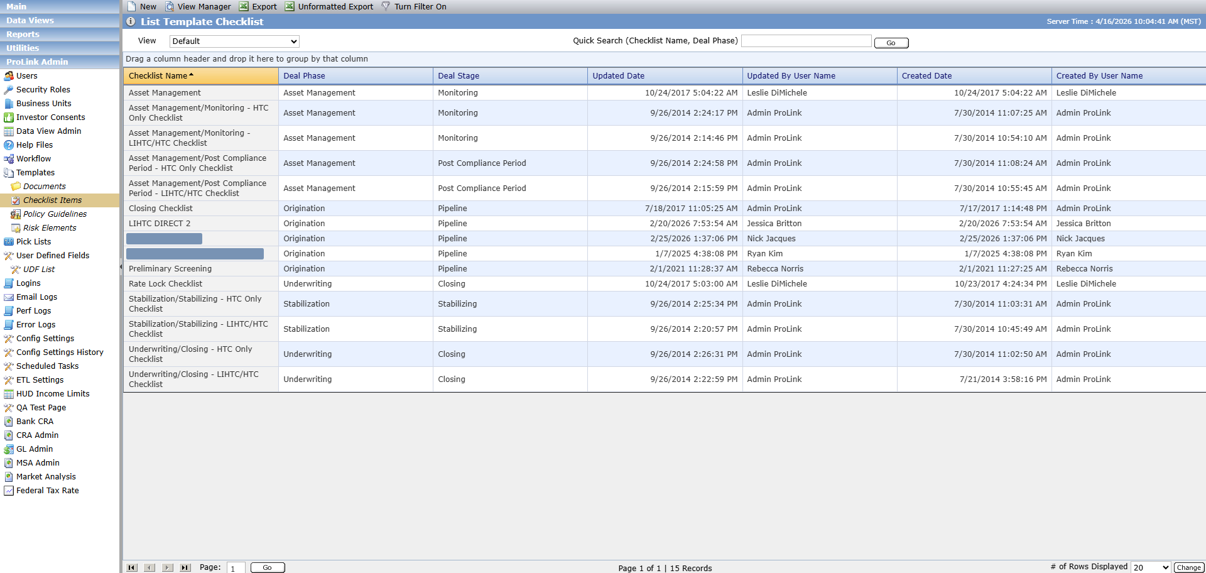Open Data View Admin icon
The height and width of the screenshot is (573, 1206).
coord(9,131)
